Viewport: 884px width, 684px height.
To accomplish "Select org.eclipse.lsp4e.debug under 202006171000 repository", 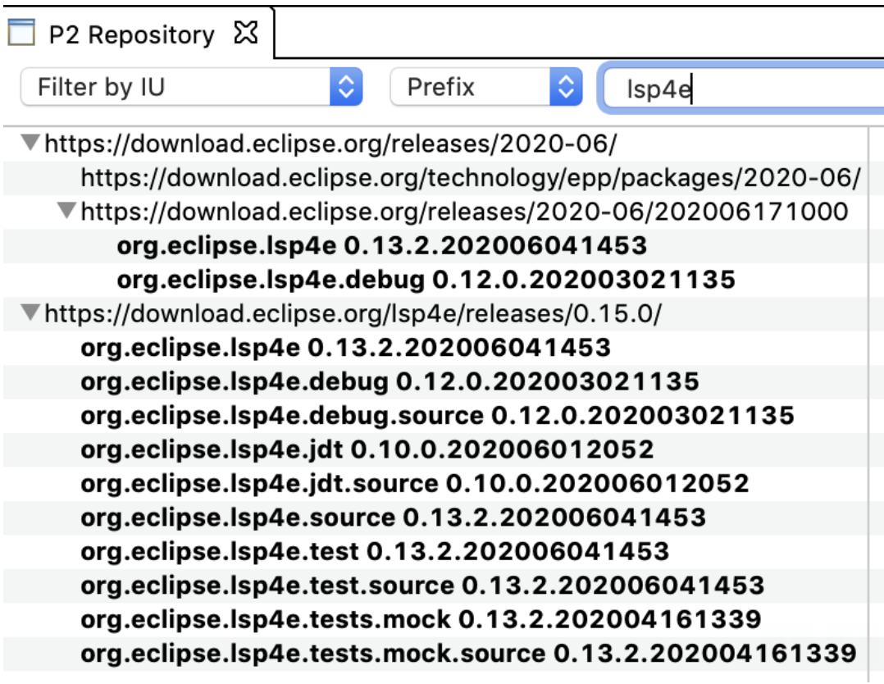I will click(x=426, y=280).
